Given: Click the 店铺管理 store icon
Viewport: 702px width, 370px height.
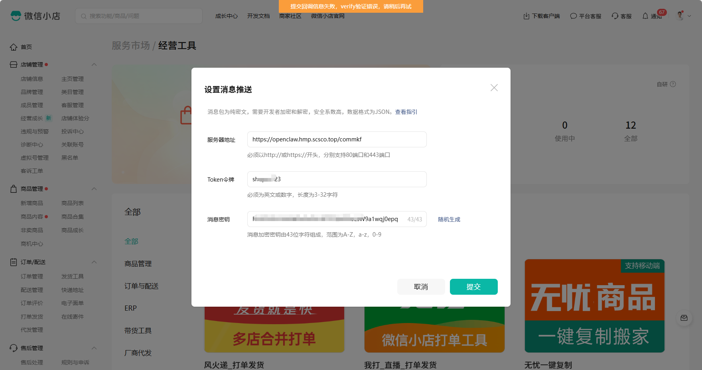Looking at the screenshot, I should click(14, 65).
